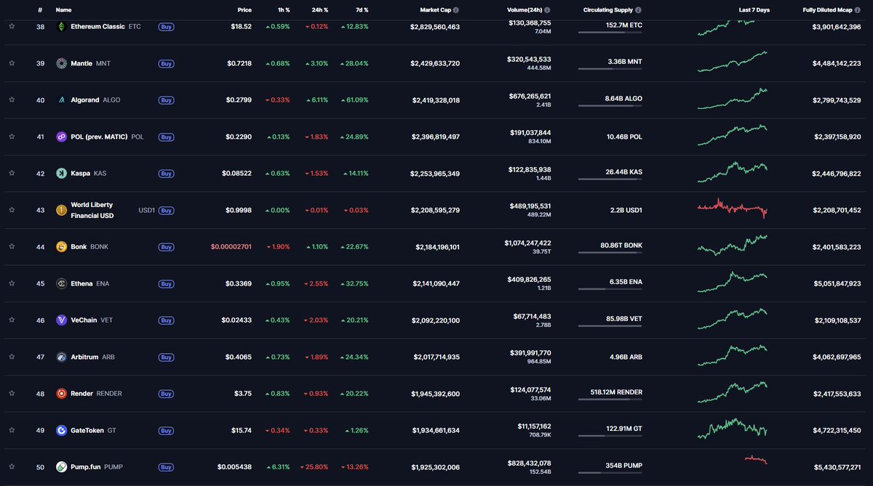Sort by the 1h % column header
873x486 pixels.
(x=283, y=10)
